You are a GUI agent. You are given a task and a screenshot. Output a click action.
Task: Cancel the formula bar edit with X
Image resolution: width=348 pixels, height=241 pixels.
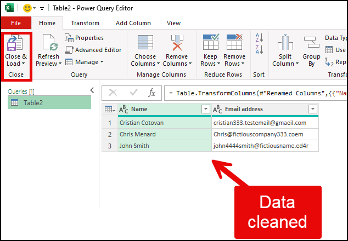pos(113,93)
